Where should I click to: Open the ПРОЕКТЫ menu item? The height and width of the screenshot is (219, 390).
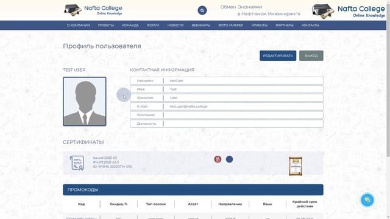106,26
